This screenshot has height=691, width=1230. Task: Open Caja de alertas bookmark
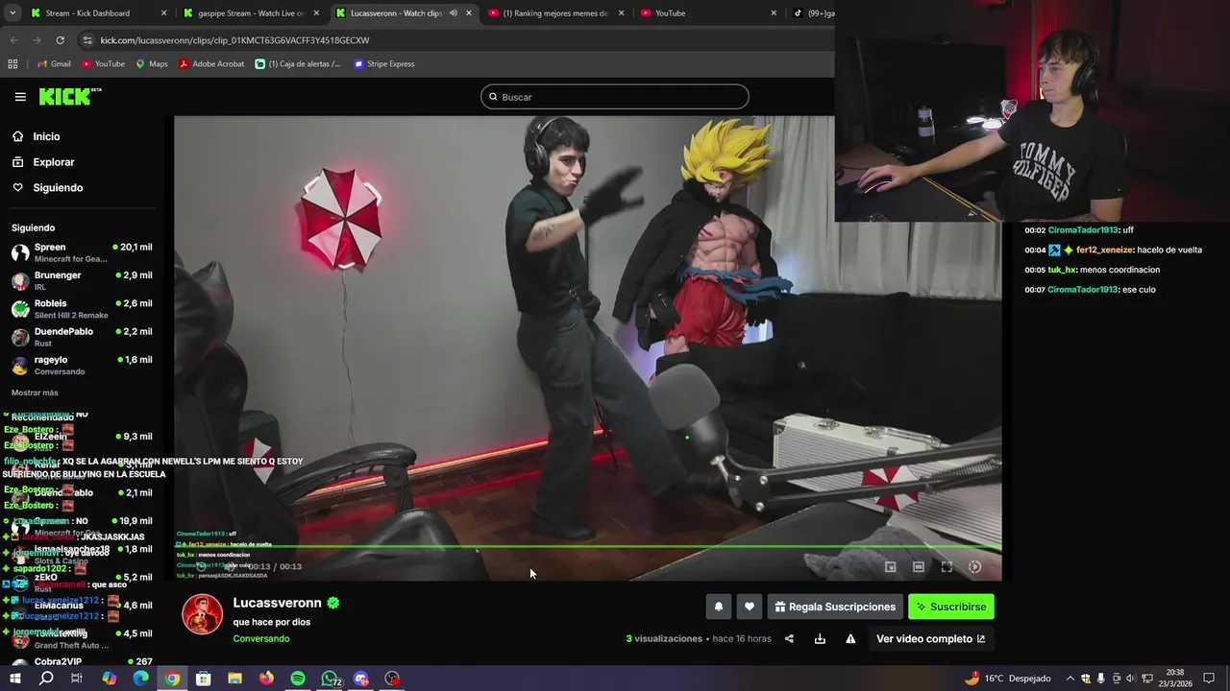(x=298, y=64)
